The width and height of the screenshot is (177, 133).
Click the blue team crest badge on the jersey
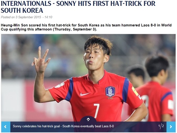(110, 92)
